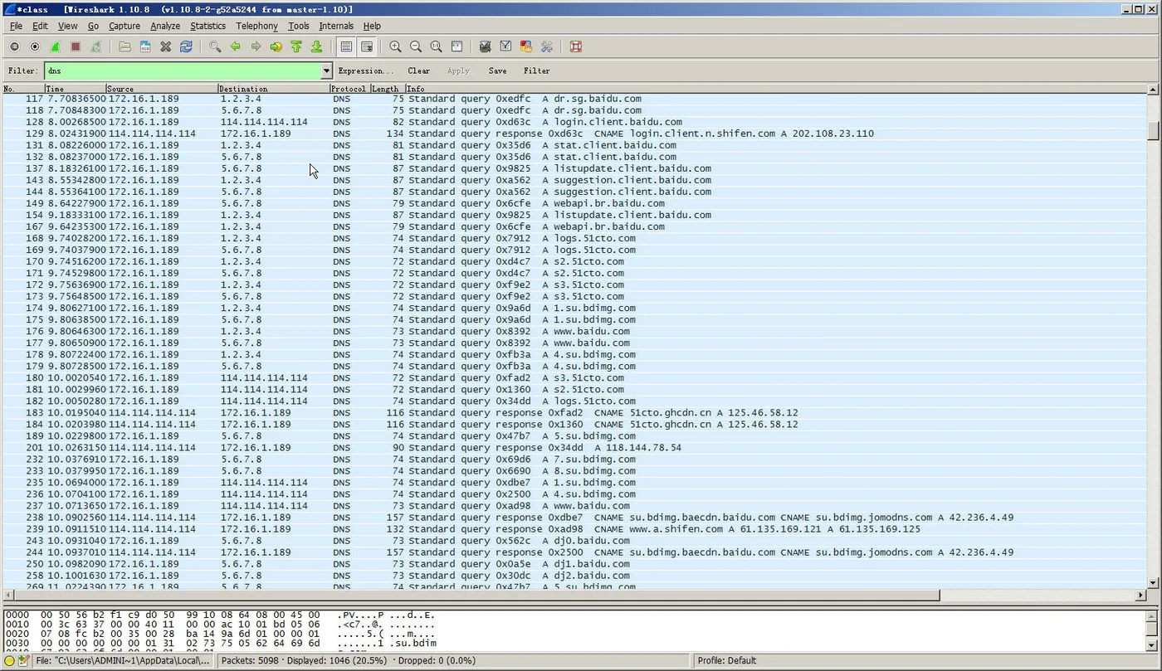Viewport: 1162px width, 671px height.
Task: Open the Profile: Default selector in the status bar
Action: pos(726,661)
